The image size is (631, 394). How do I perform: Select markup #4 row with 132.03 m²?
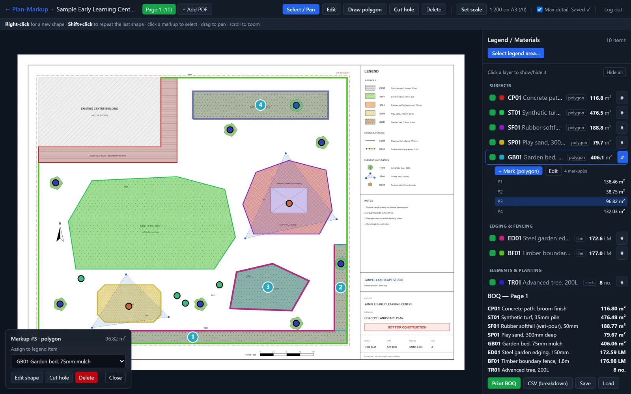coord(561,212)
